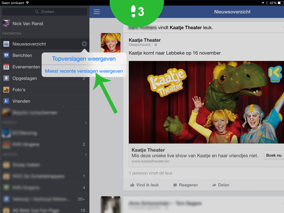
Task: Open Kaatje Theater page title in post
Action: (145, 40)
